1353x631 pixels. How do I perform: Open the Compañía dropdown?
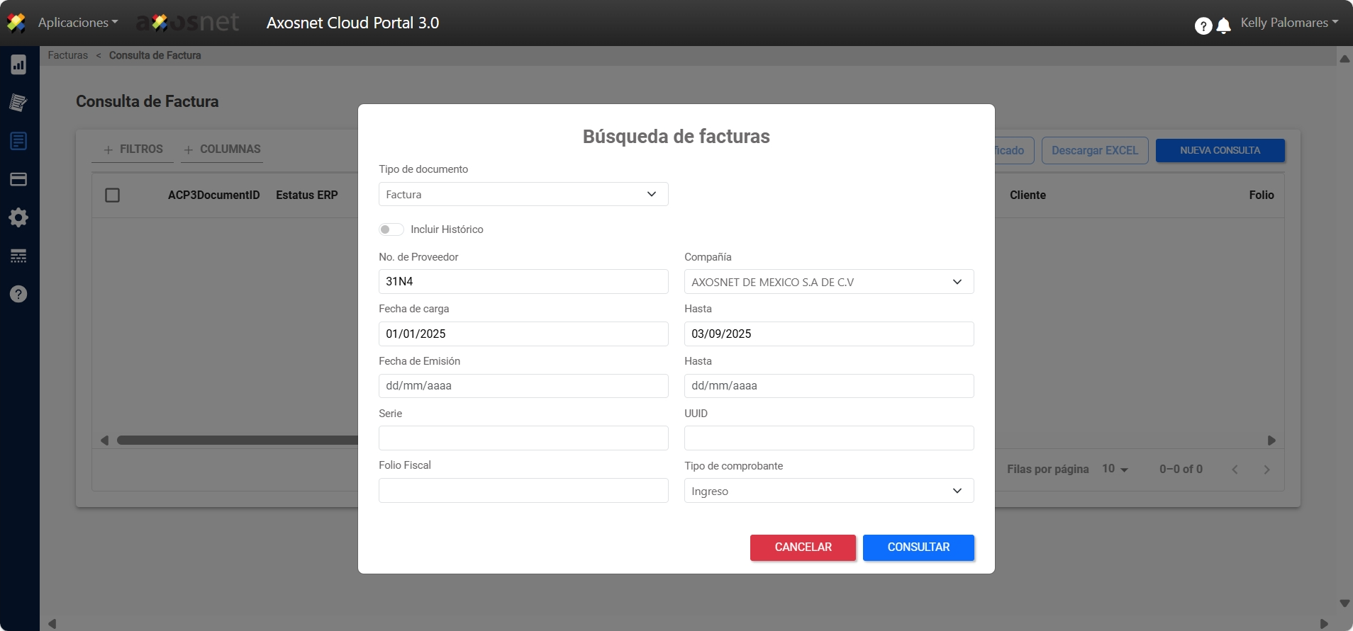pyautogui.click(x=828, y=282)
